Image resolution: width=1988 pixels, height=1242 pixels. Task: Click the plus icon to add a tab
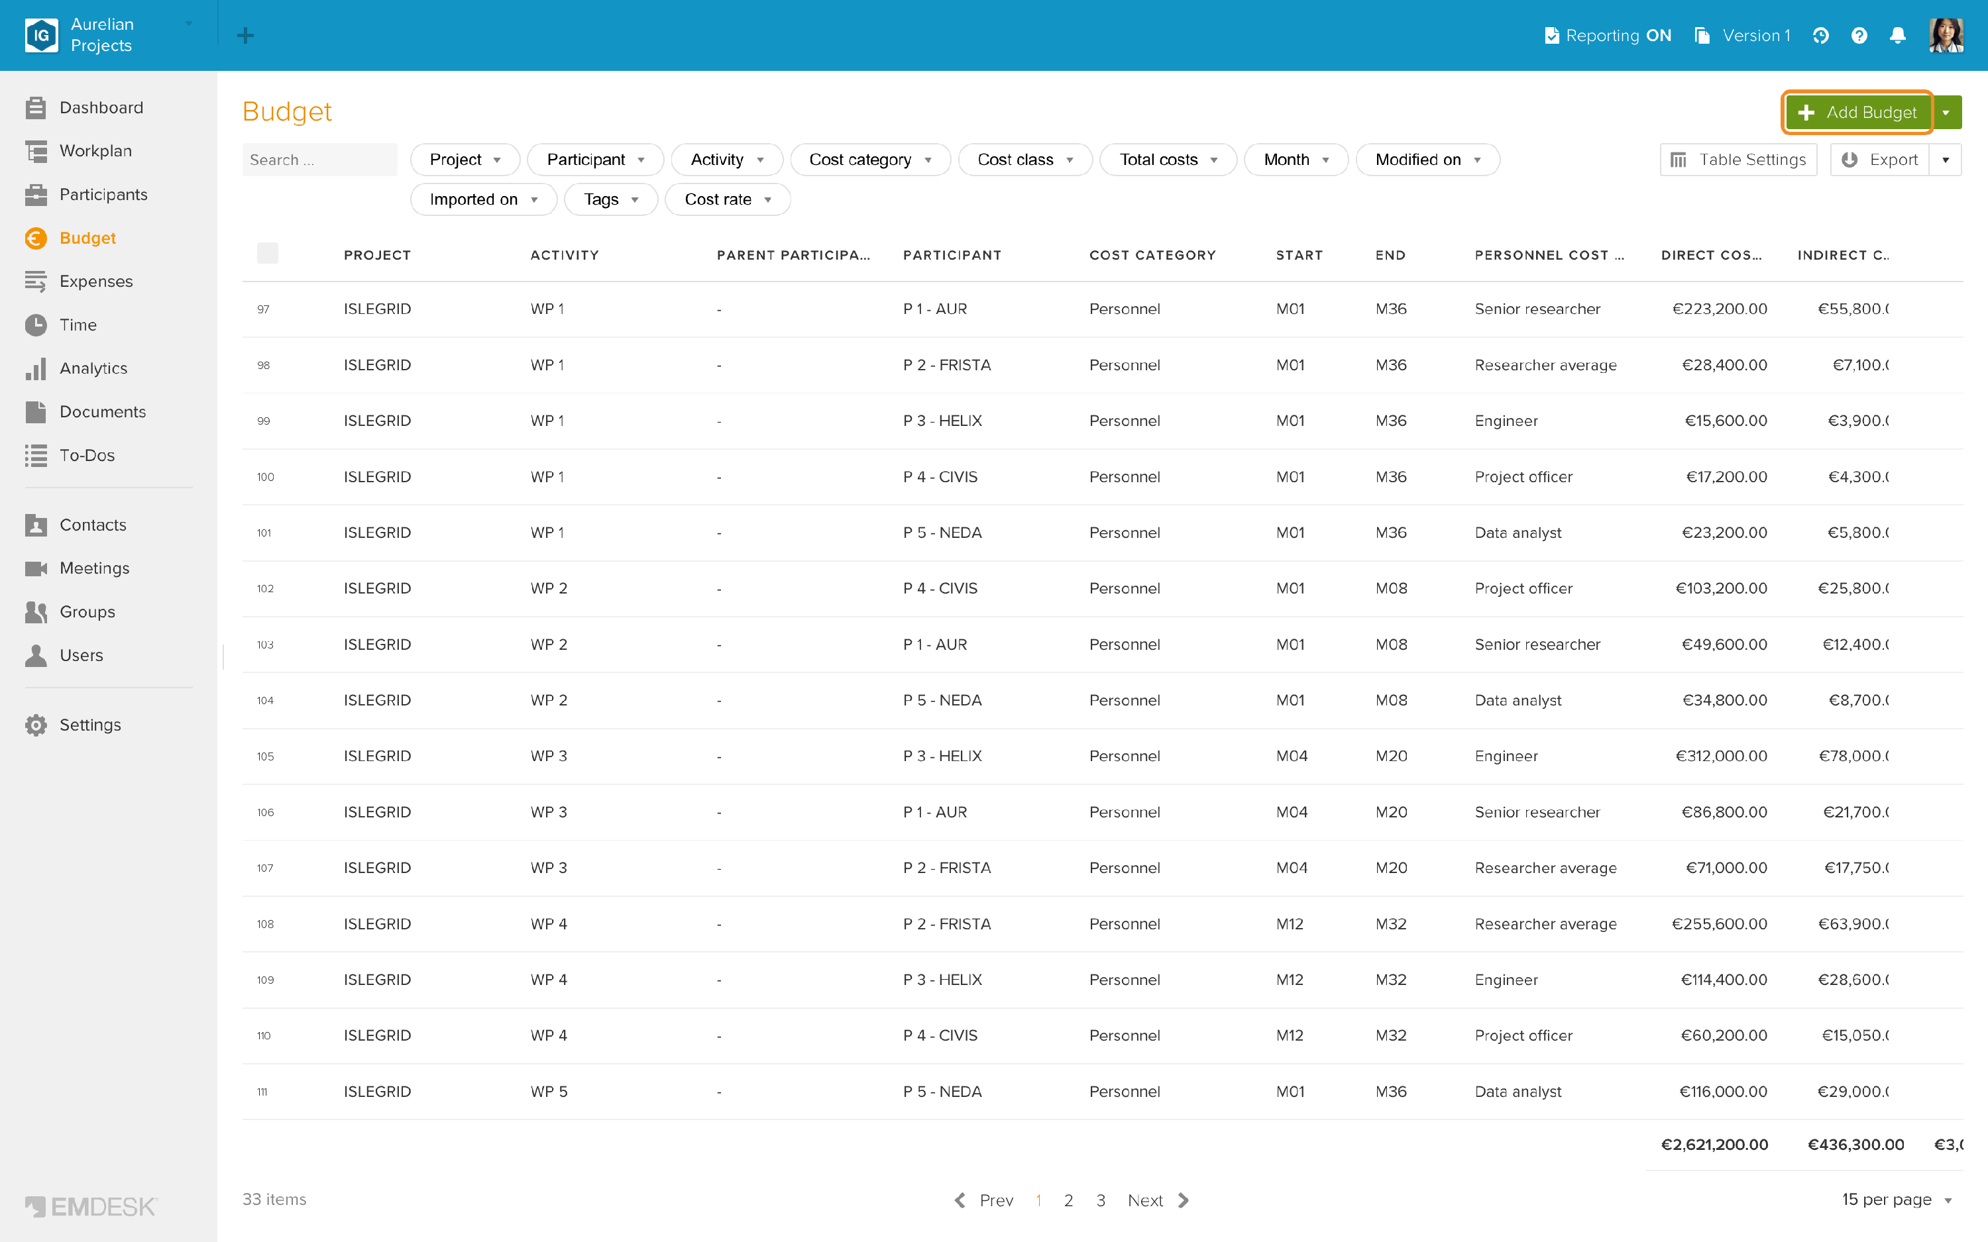coord(245,35)
